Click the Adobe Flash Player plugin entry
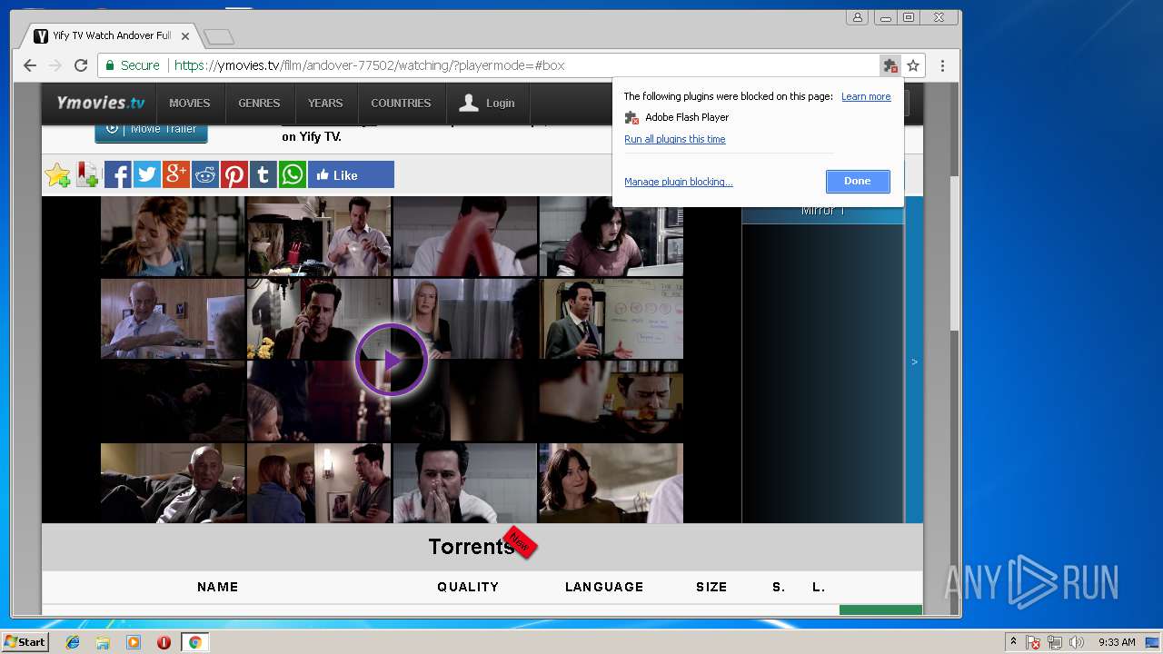Screen dimensions: 1163x654 click(677, 117)
